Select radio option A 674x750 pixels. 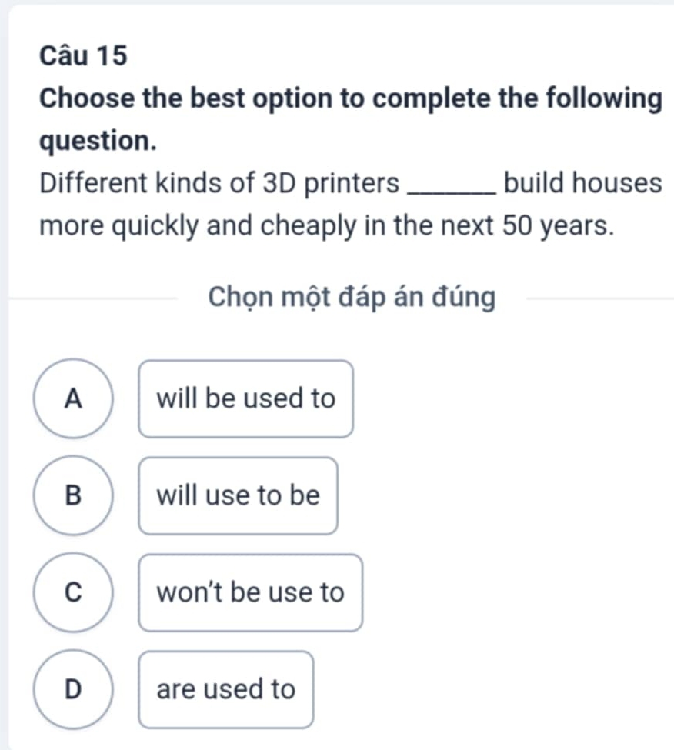[x=73, y=398]
